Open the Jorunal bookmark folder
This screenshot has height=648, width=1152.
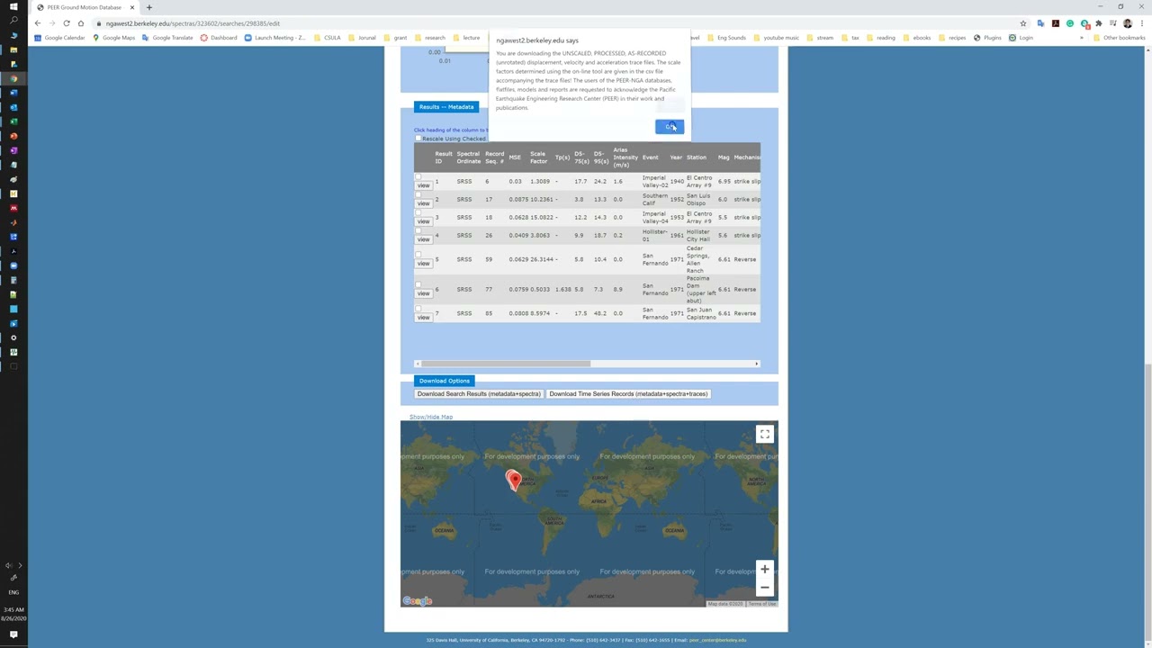coord(362,38)
